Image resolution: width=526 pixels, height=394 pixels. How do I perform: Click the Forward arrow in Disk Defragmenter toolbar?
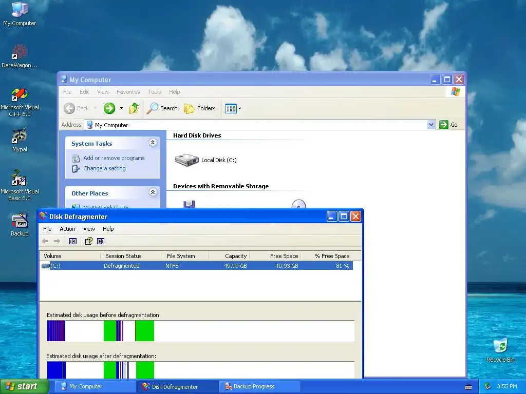click(x=57, y=241)
